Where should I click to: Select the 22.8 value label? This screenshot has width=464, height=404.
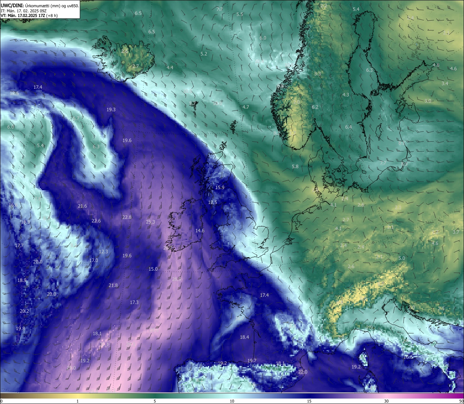(127, 217)
